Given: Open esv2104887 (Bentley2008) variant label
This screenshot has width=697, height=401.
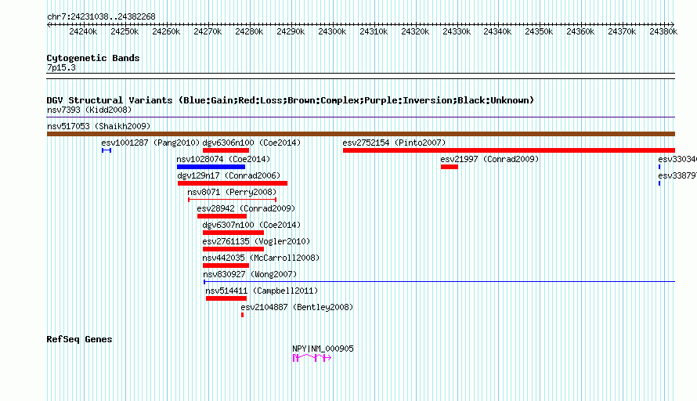Looking at the screenshot, I should 297,307.
